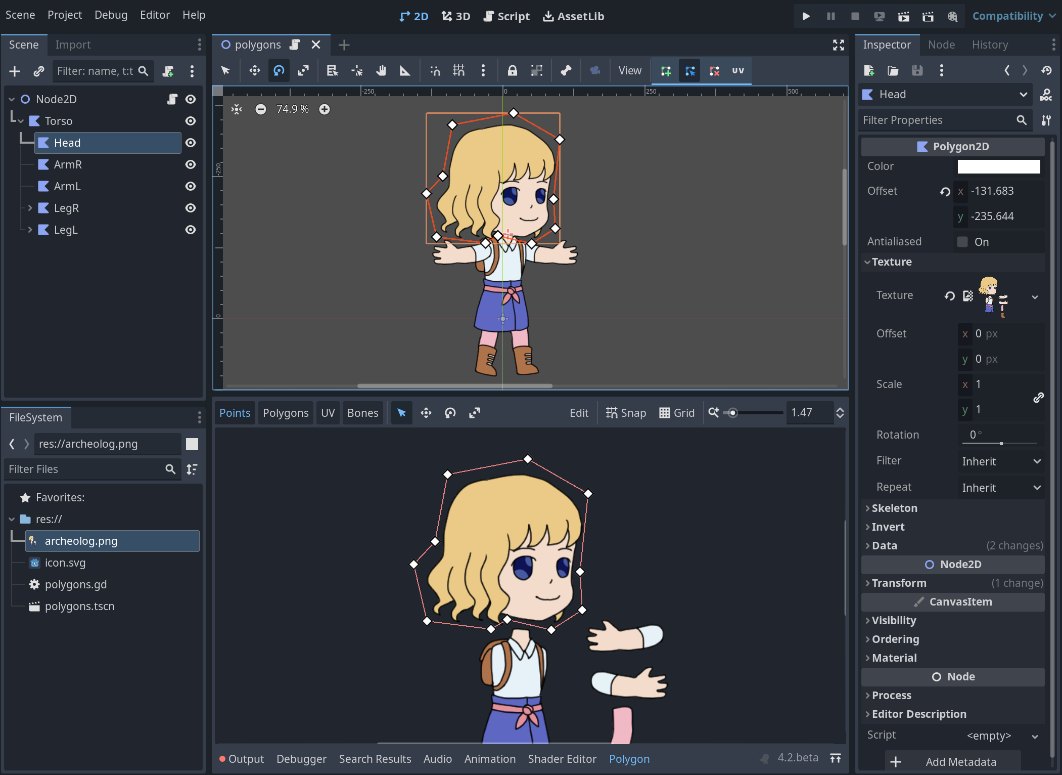Click the Add Child Node plus icon
This screenshot has width=1062, height=775.
click(x=15, y=71)
